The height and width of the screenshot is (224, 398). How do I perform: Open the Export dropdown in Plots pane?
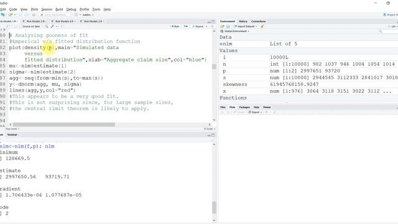point(255,112)
